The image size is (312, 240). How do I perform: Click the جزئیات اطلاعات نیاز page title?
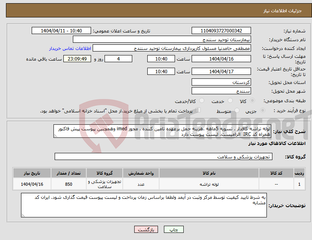point(282,11)
